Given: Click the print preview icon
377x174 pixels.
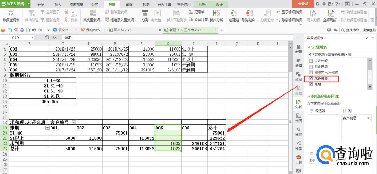Looking at the screenshot, I should coord(28,30).
